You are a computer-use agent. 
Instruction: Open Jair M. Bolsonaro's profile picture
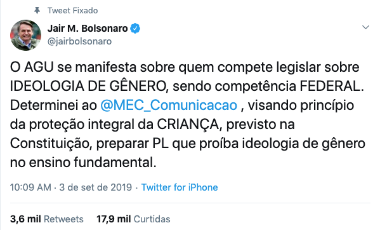[25, 35]
